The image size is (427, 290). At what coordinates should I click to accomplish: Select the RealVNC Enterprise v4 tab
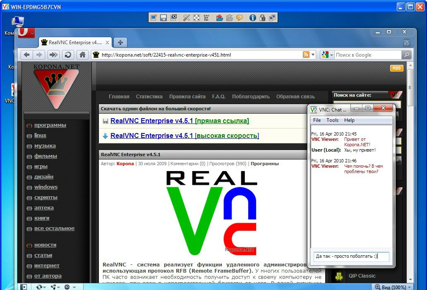tap(75, 43)
